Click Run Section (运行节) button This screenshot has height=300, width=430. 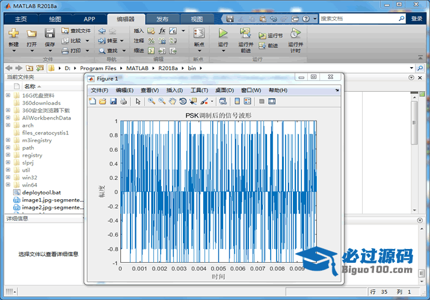[x=271, y=35]
